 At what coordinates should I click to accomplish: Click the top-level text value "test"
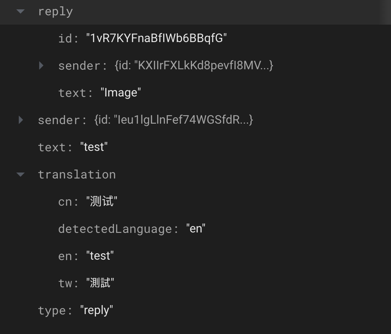[x=94, y=147]
